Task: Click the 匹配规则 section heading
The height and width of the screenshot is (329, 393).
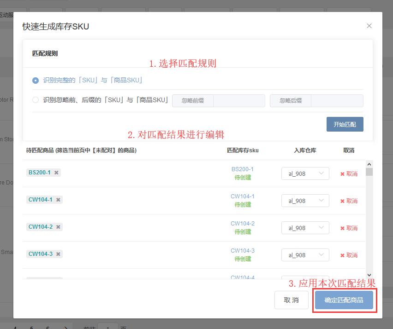Action: pos(45,53)
